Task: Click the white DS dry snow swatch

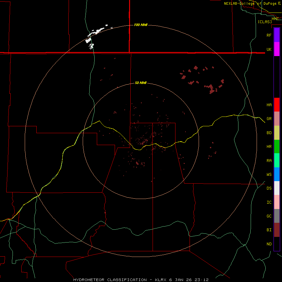Action: point(277,188)
